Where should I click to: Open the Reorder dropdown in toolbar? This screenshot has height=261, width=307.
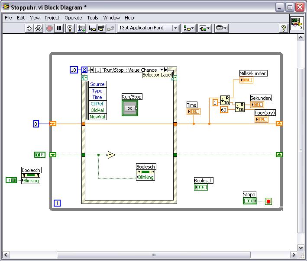click(x=221, y=28)
